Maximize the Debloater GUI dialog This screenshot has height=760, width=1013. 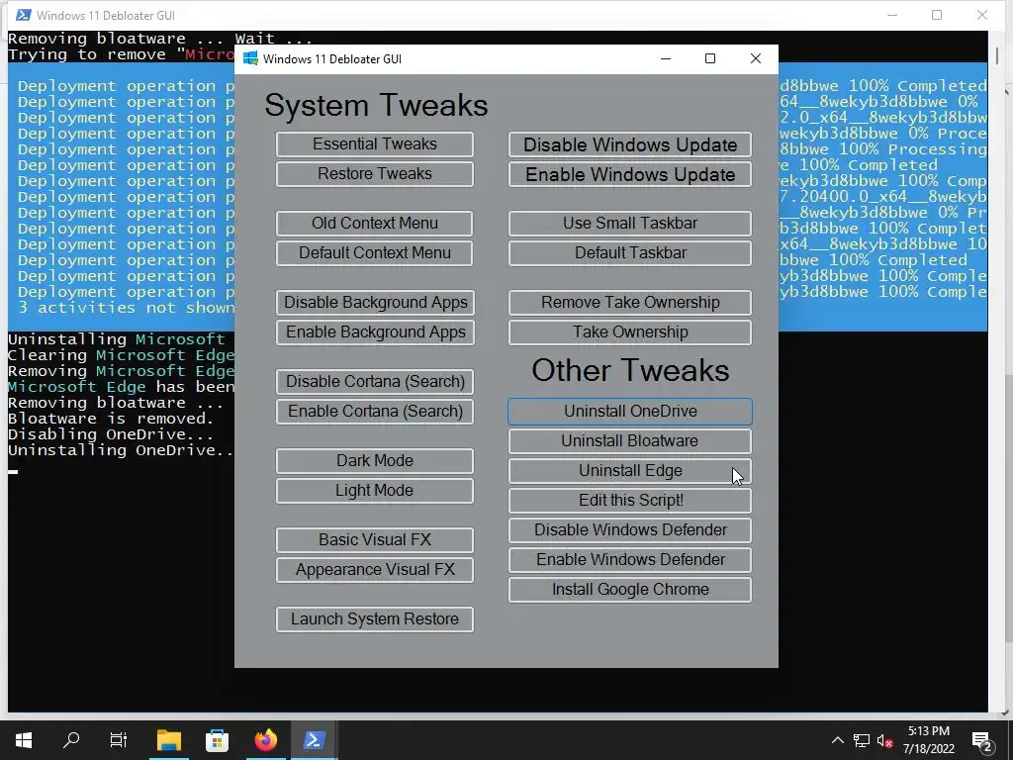tap(710, 58)
